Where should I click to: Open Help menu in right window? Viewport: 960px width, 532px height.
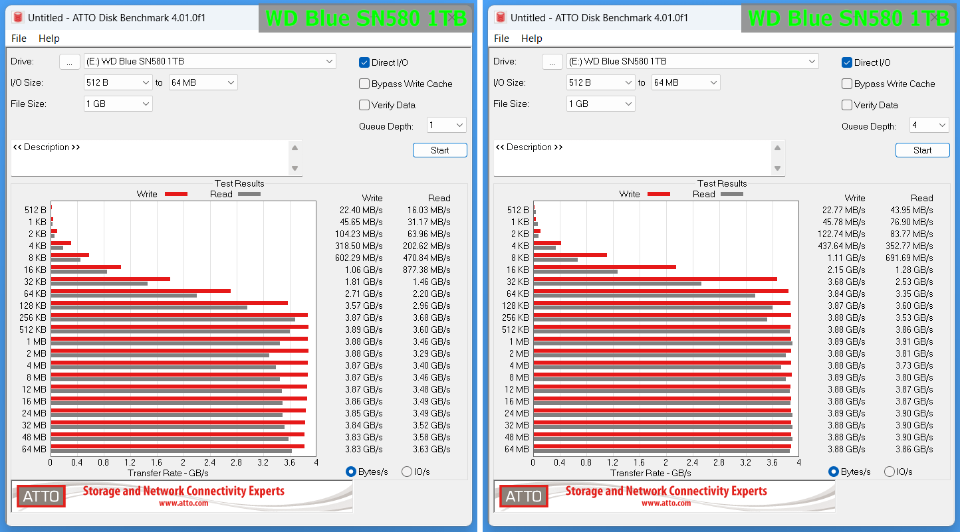[532, 39]
